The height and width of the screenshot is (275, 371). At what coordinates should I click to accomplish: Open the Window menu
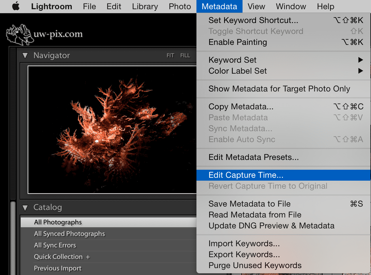point(291,6)
